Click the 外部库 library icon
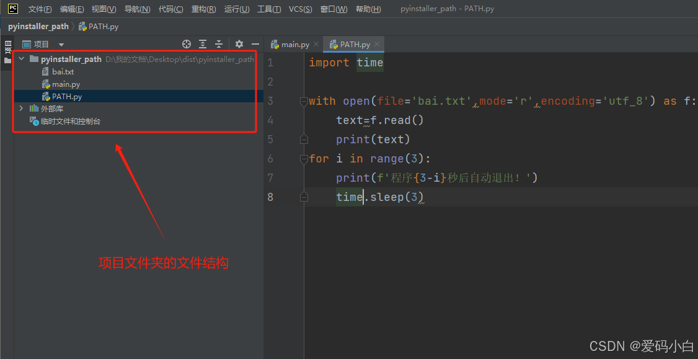Screen dimensions: 698x359 34,109
